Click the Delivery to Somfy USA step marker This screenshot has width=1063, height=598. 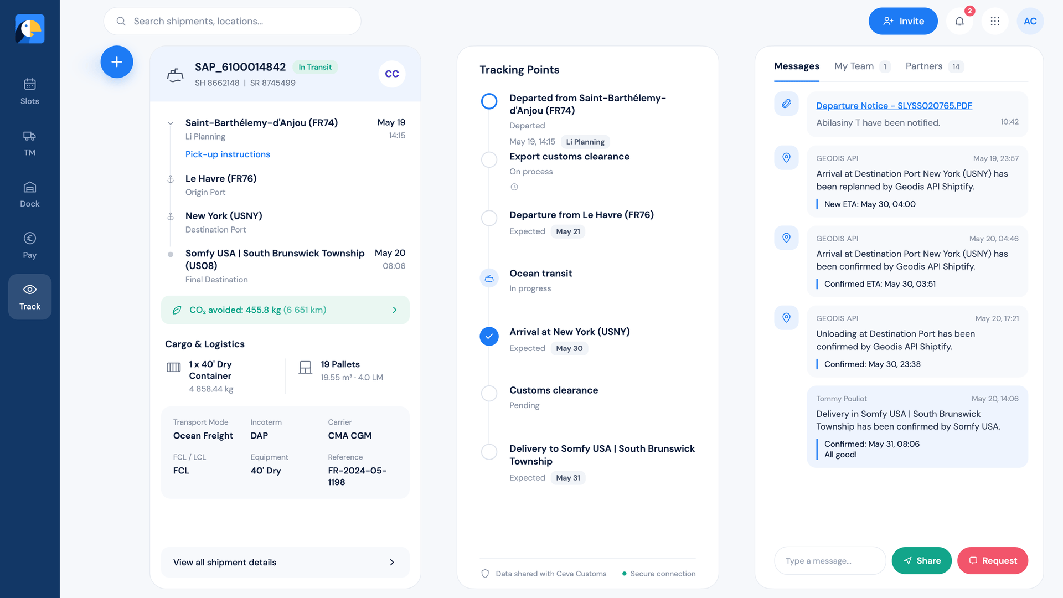point(489,452)
